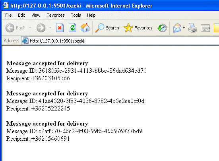Click the address bar URL field
219x161 pixels.
tap(120, 41)
